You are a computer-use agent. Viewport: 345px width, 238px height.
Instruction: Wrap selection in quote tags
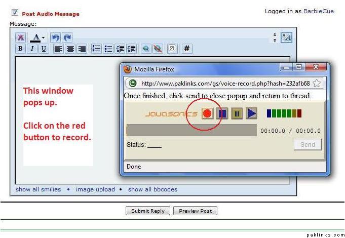click(172, 49)
